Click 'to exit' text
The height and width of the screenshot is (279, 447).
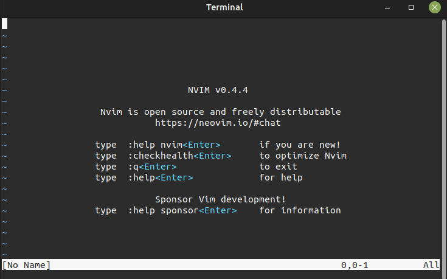point(278,167)
